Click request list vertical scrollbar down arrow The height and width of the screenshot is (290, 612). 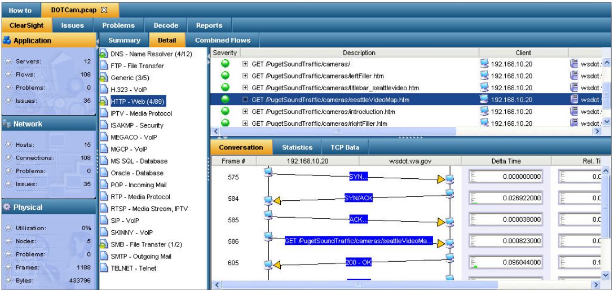coord(607,122)
